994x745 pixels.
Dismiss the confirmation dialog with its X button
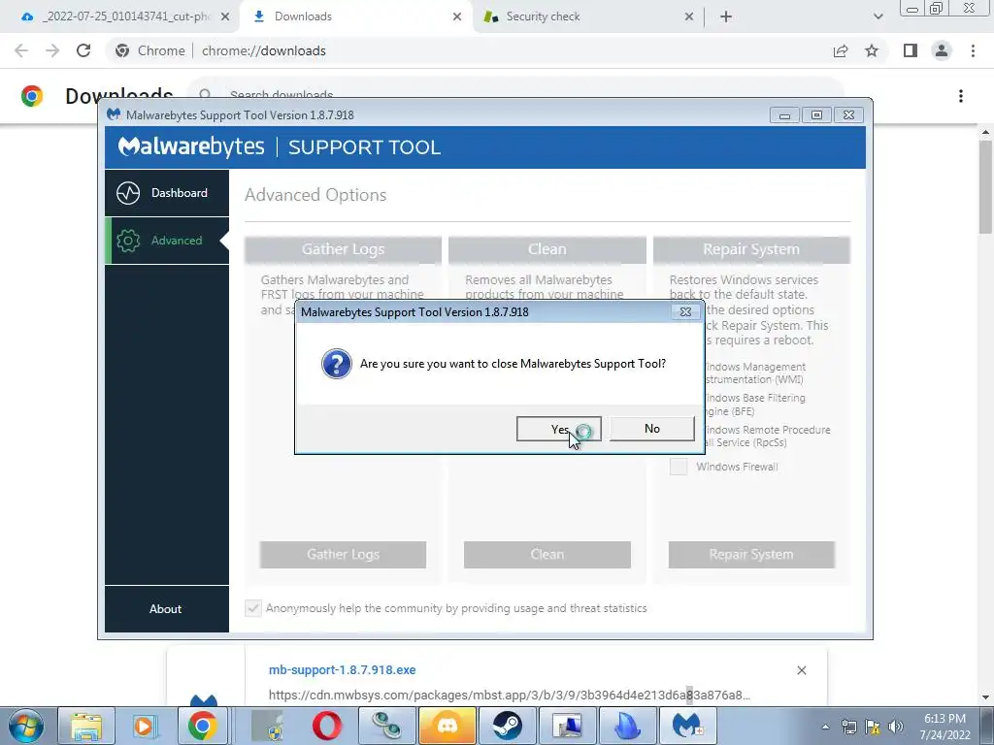pos(685,311)
